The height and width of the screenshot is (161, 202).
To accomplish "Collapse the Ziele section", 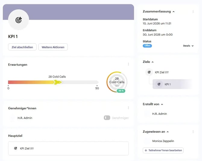I will (x=153, y=62).
